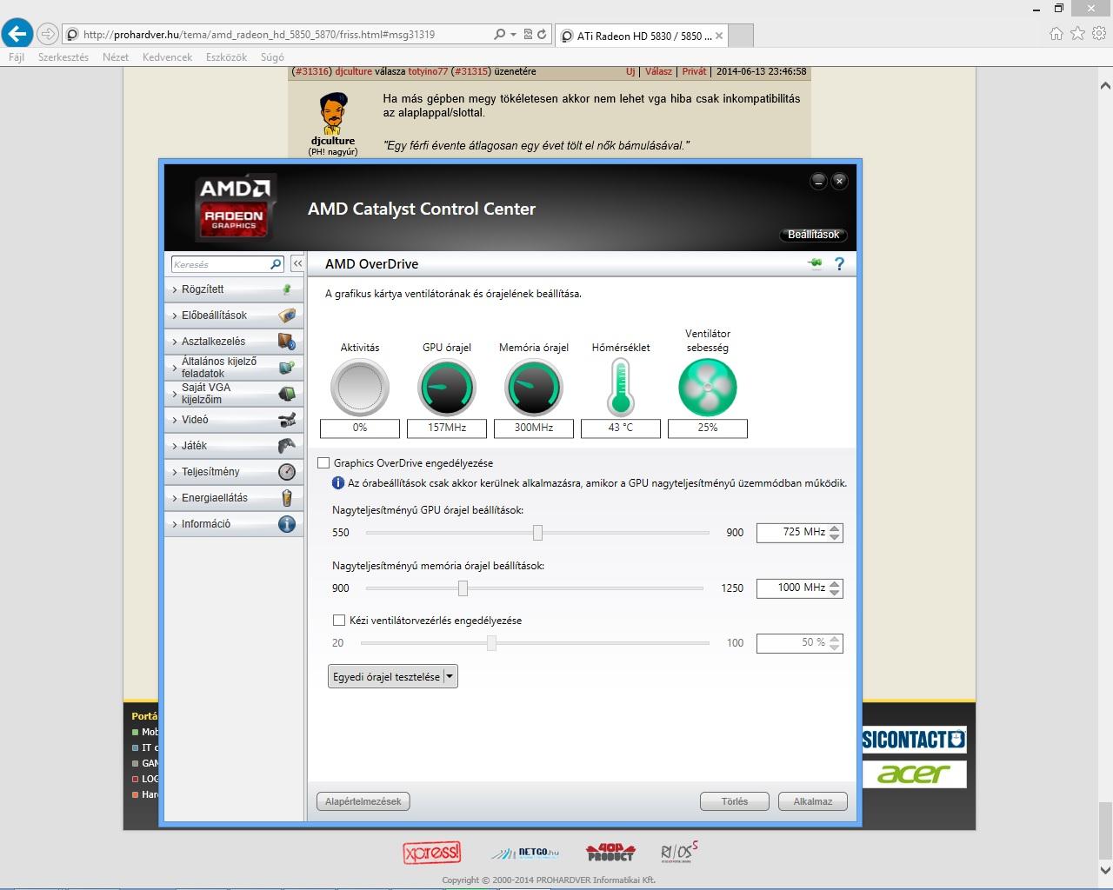Image resolution: width=1113 pixels, height=890 pixels.
Task: Expand Általános kijelző feladatok section
Action: point(233,368)
